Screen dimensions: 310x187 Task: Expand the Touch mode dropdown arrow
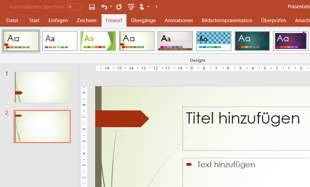click(x=148, y=7)
